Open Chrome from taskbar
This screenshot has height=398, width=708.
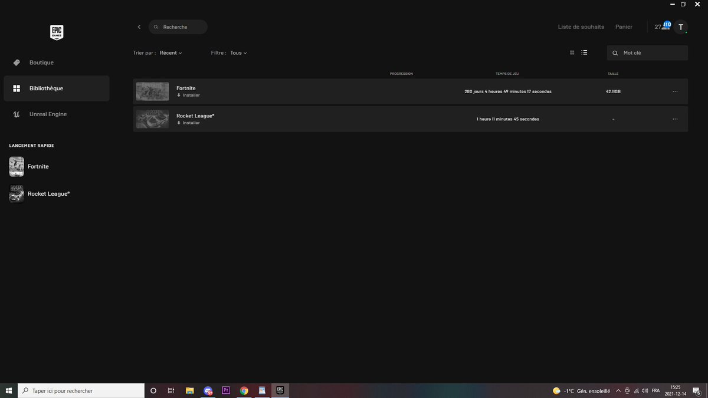pyautogui.click(x=244, y=390)
